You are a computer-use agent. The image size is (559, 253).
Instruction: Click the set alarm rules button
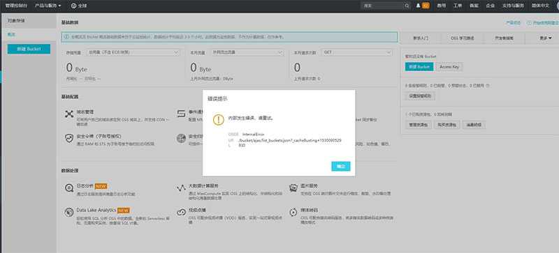[420, 95]
